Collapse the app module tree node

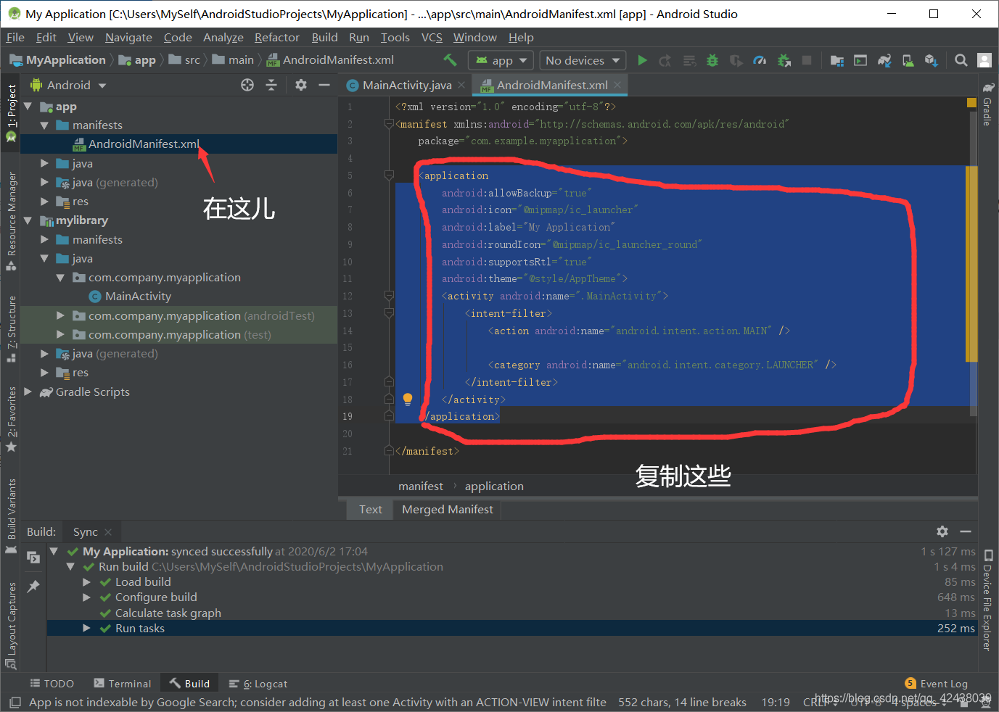click(28, 107)
